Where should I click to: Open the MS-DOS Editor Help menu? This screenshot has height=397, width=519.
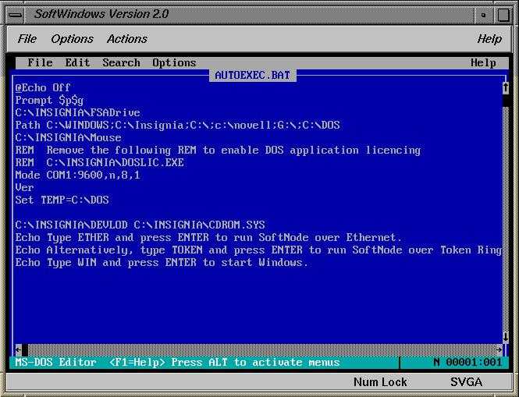[483, 63]
